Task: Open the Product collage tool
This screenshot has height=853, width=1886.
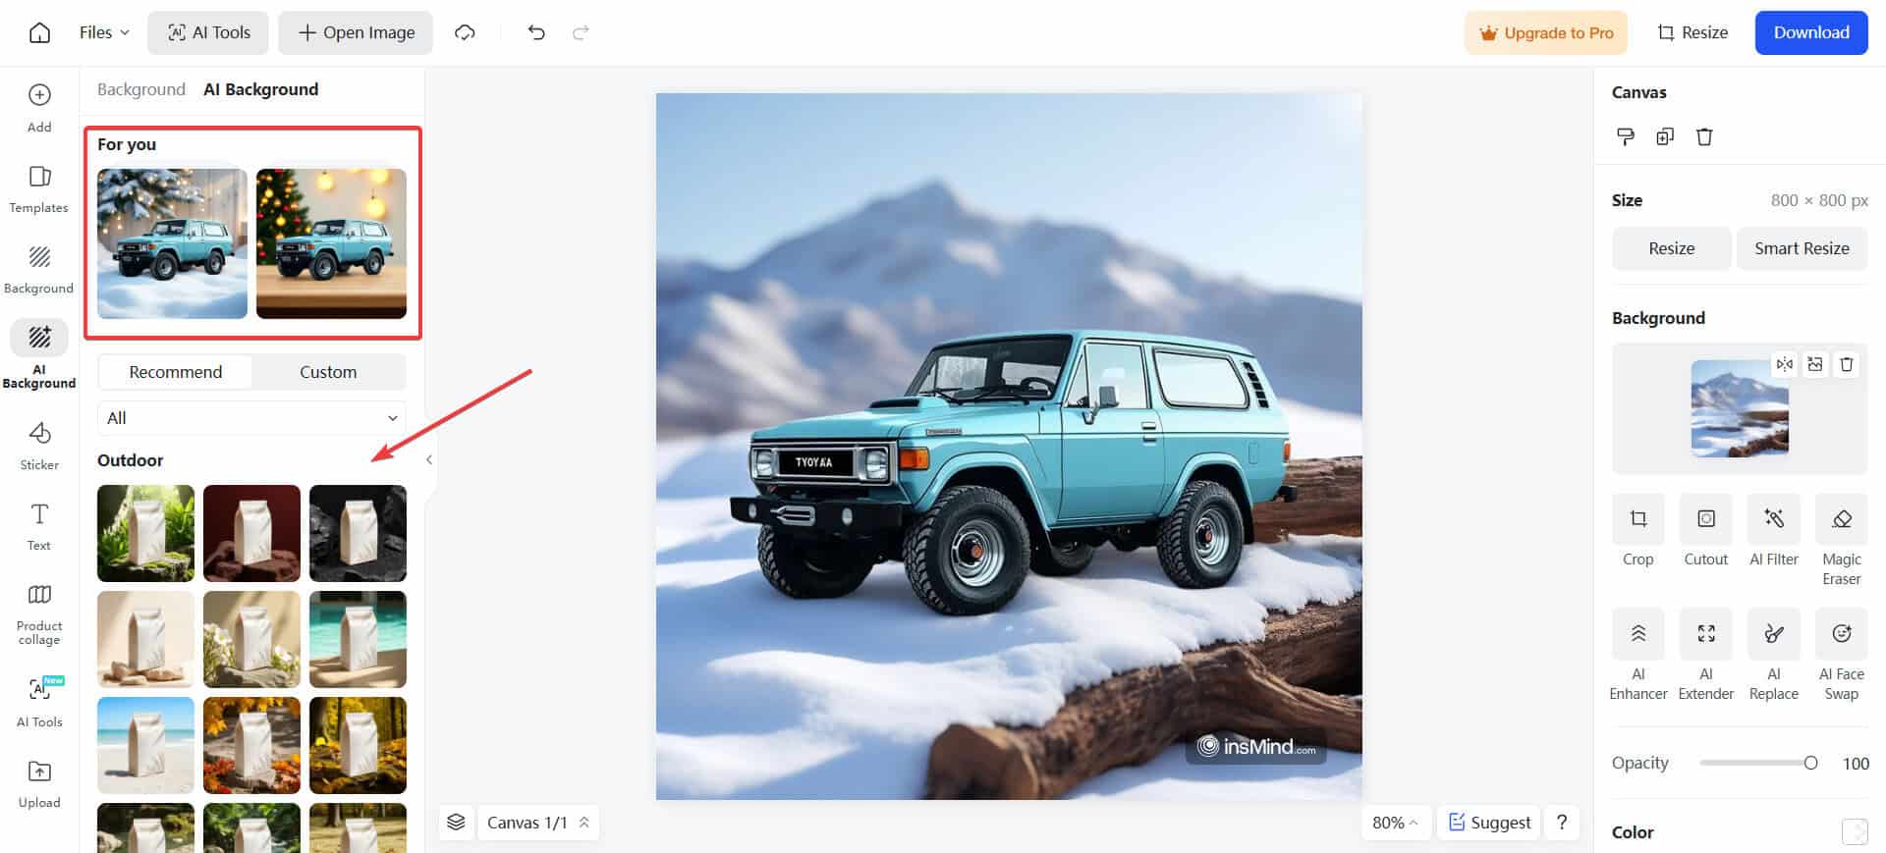Action: (x=39, y=614)
